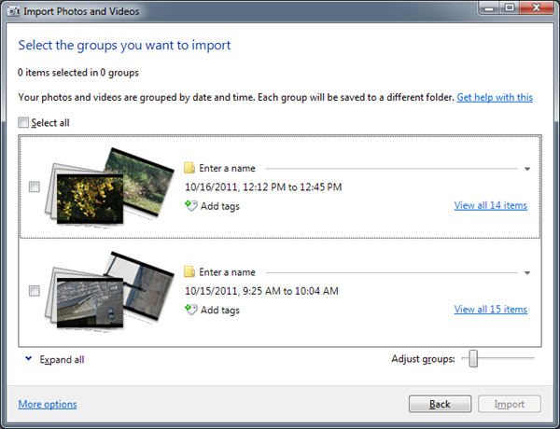Open the name dropdown arrow for the 10/15/2011 group
Screen dimensions: 560x429
(x=527, y=273)
